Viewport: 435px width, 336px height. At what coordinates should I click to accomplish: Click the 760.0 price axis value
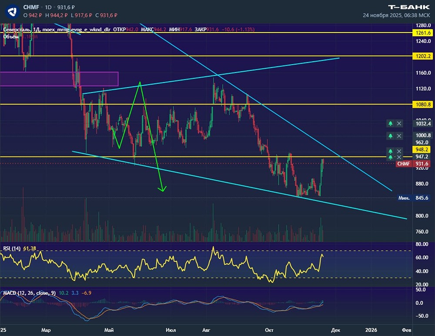[422, 232]
